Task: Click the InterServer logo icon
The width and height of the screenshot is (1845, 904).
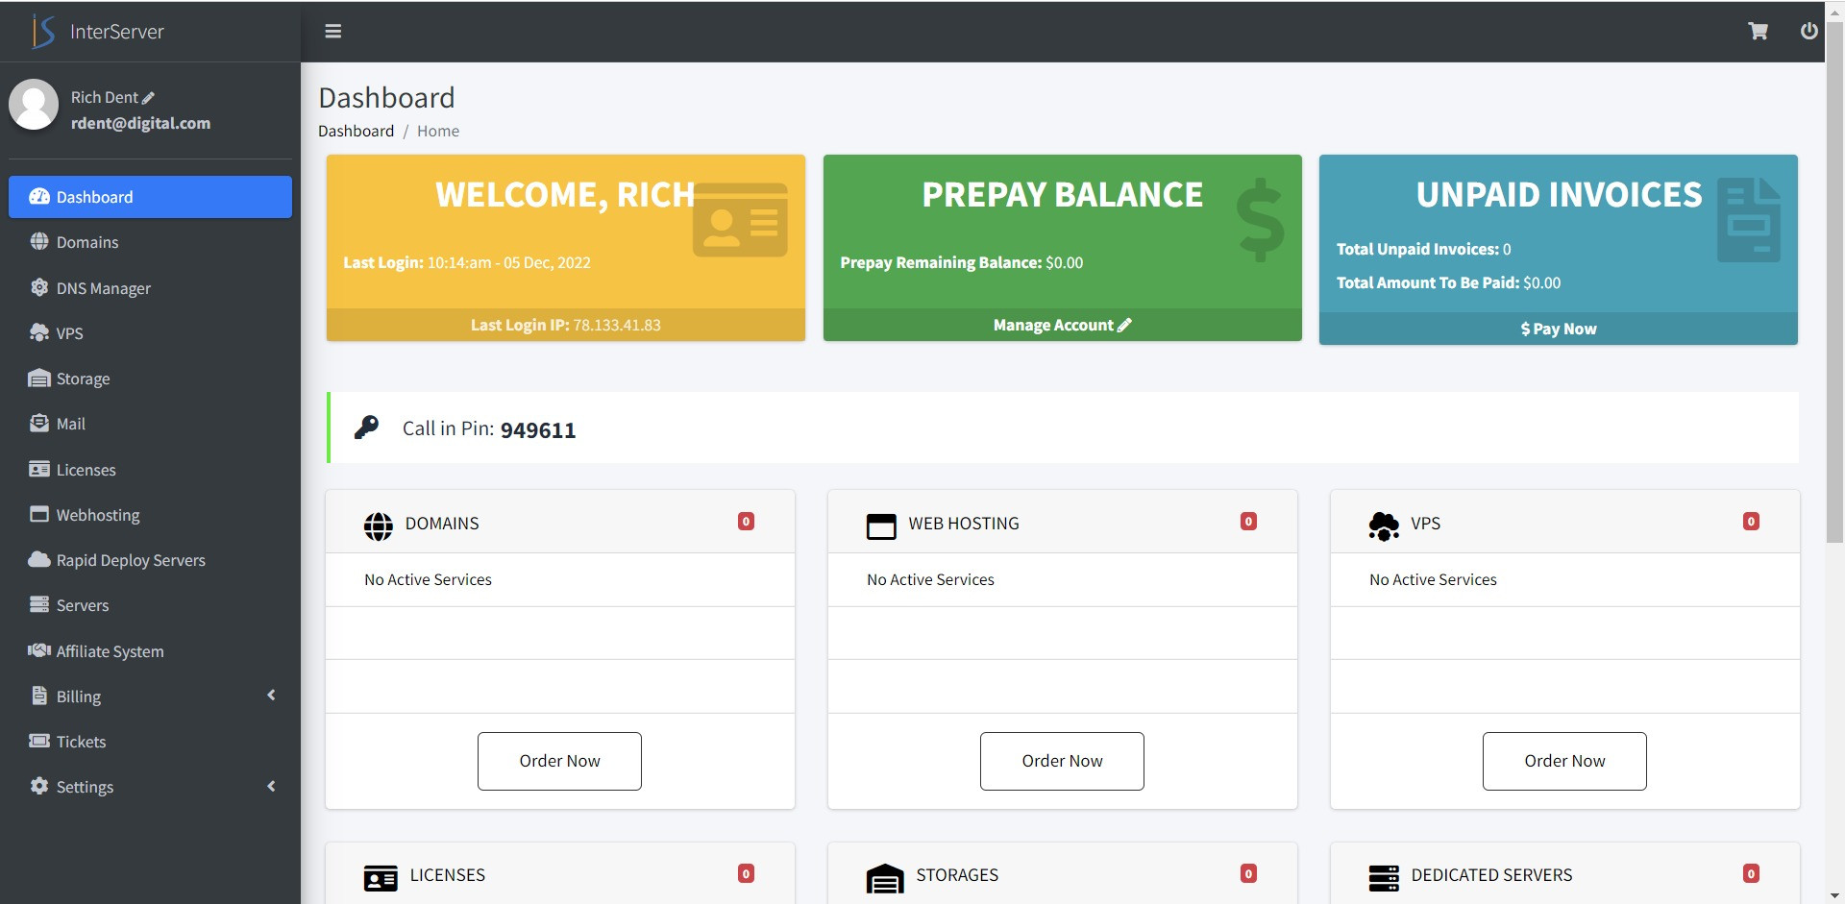Action: click(43, 32)
